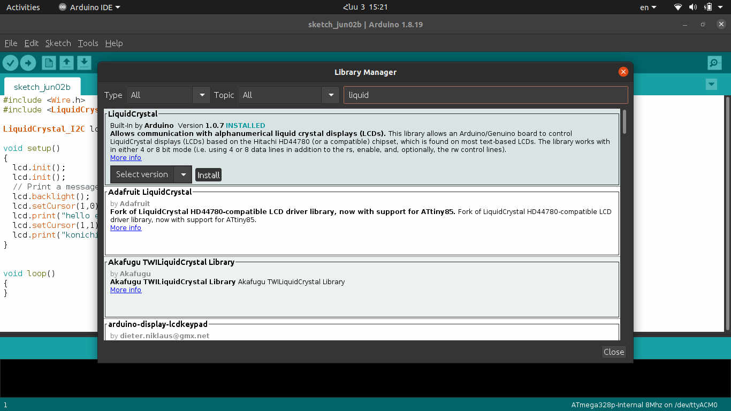Open More info link for LiquidCrystal

(126, 158)
